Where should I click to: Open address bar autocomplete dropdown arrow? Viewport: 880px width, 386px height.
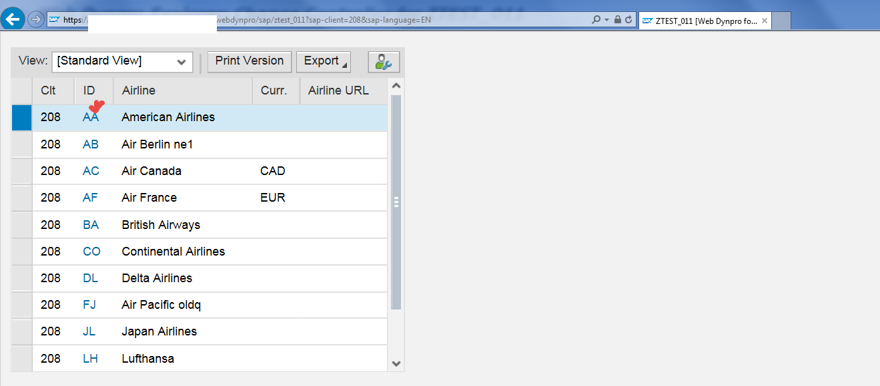(x=607, y=20)
